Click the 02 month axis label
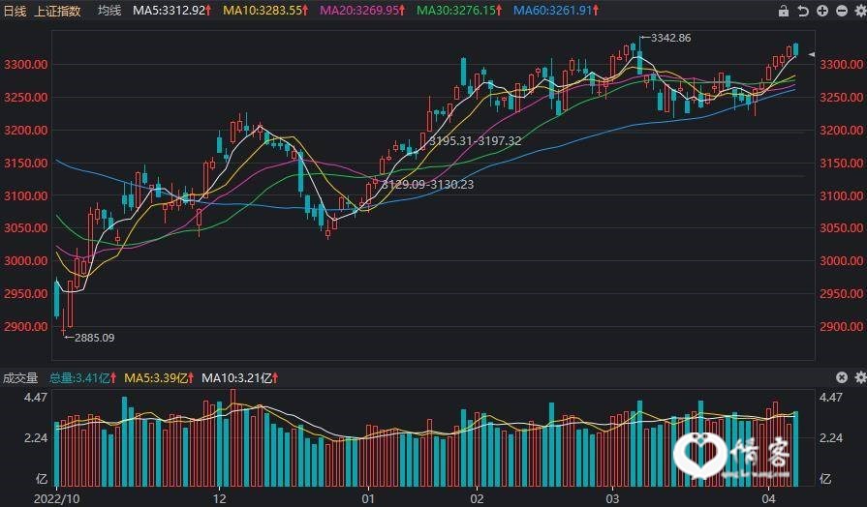 click(x=476, y=498)
